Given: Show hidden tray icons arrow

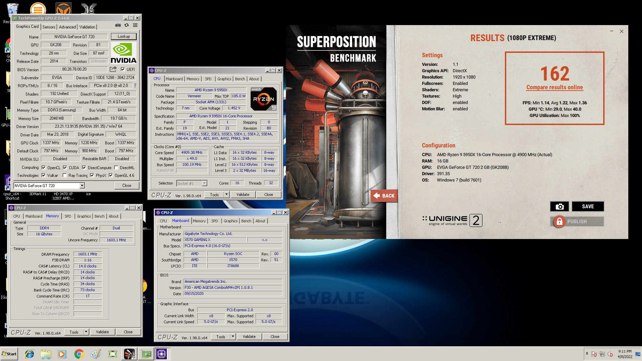Looking at the screenshot, I should tap(587, 354).
